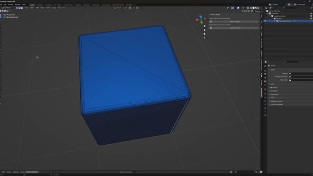Open the green Object Data properties tab
313x176 pixels.
click(x=265, y=111)
